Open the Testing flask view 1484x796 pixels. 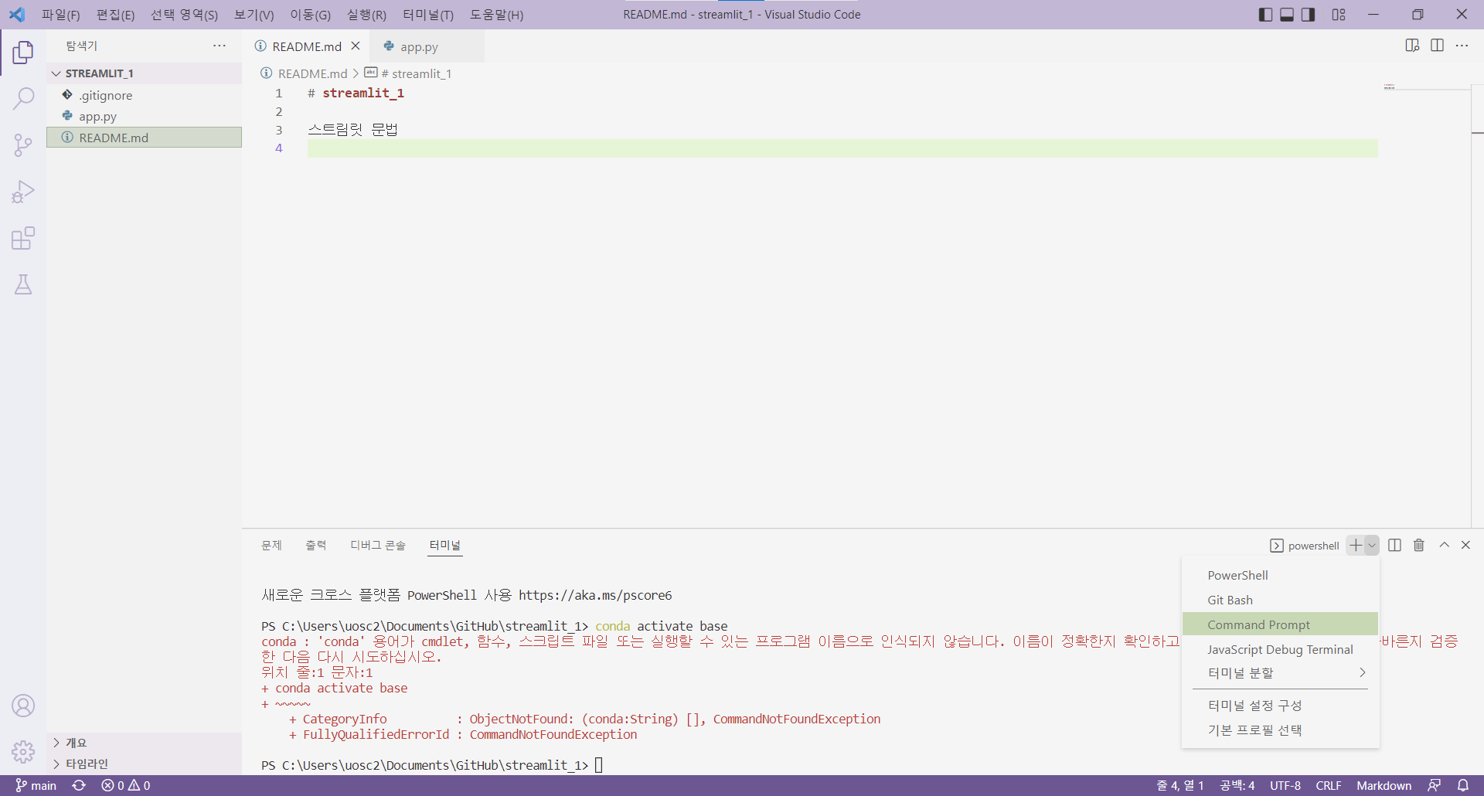tap(23, 284)
